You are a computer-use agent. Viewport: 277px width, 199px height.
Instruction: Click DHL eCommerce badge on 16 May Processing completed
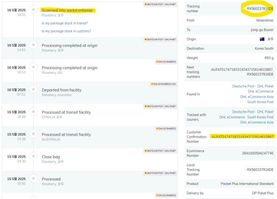coord(166,62)
